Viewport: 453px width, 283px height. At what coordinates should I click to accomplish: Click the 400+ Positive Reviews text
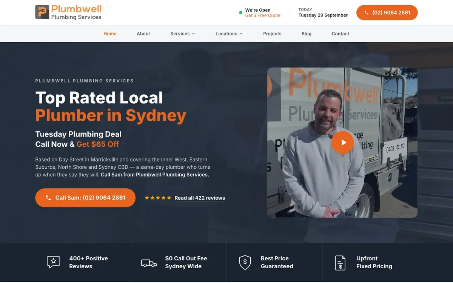point(88,262)
